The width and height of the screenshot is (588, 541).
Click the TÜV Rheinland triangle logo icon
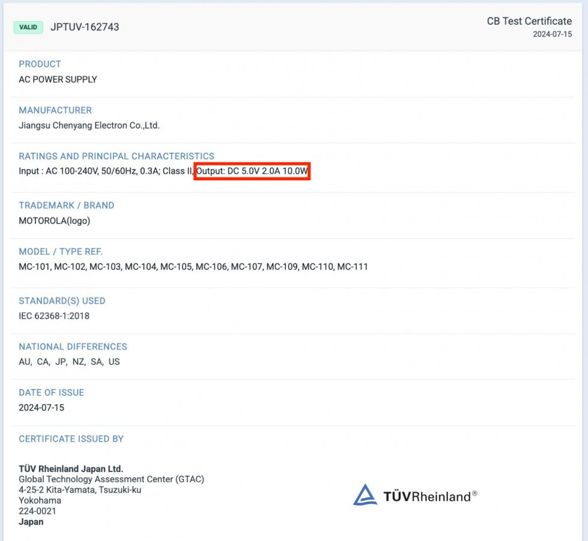pyautogui.click(x=365, y=495)
